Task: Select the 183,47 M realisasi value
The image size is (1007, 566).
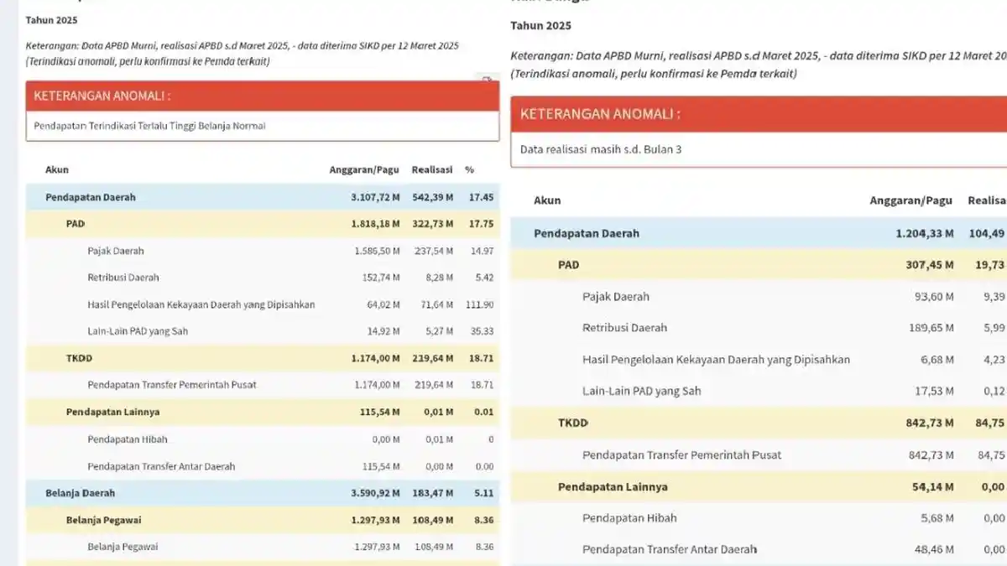Action: 433,493
